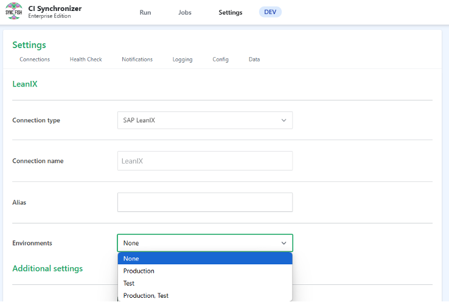This screenshot has height=302, width=449.
Task: Click the DEV environment badge
Action: tap(270, 12)
